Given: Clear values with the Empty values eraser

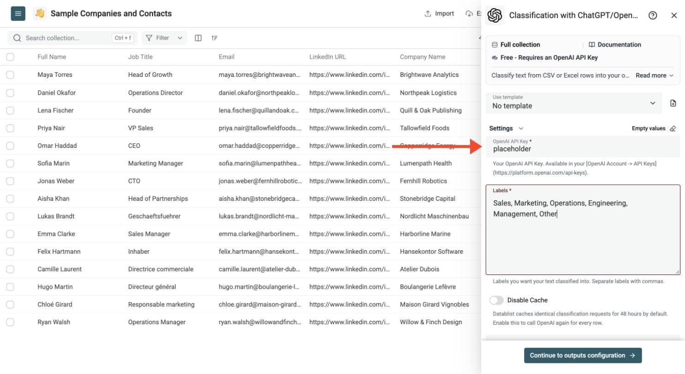Looking at the screenshot, I should tap(654, 129).
